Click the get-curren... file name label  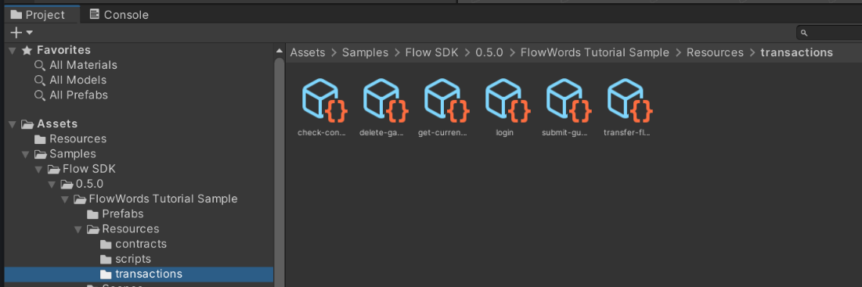[x=443, y=133]
